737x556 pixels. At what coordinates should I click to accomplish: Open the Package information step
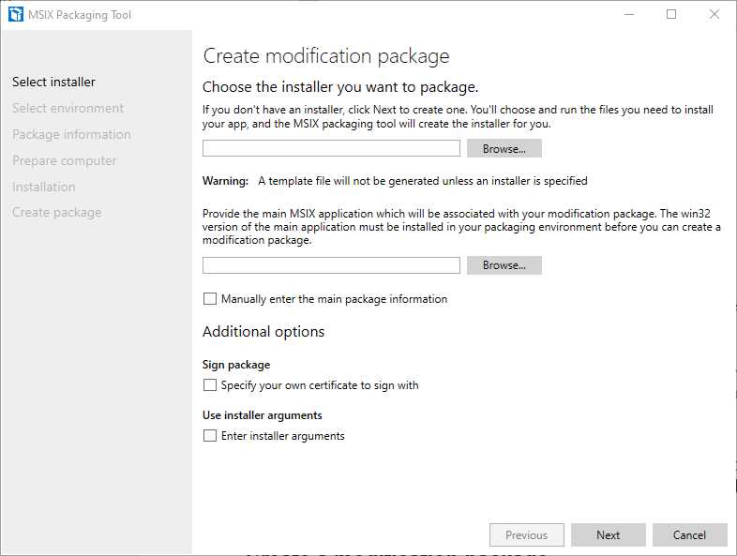point(71,134)
